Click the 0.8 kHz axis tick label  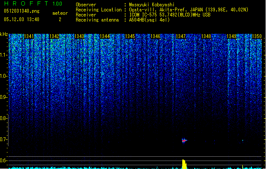(3, 118)
